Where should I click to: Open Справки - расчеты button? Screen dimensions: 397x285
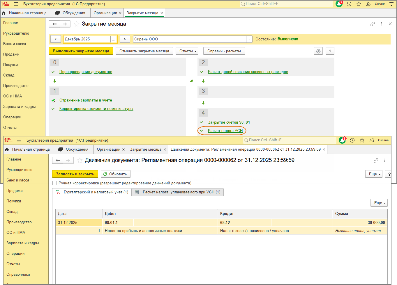pyautogui.click(x=224, y=51)
